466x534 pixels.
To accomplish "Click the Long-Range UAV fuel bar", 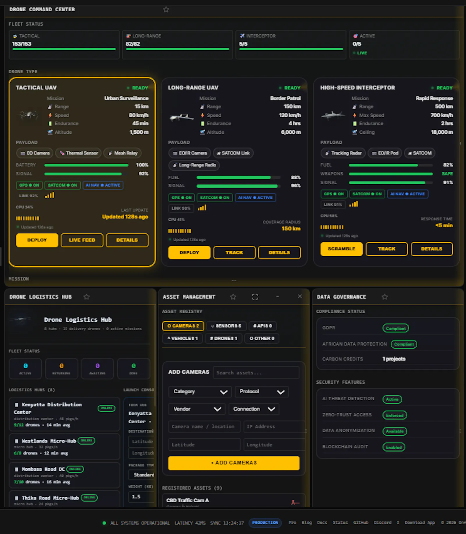I will point(239,177).
